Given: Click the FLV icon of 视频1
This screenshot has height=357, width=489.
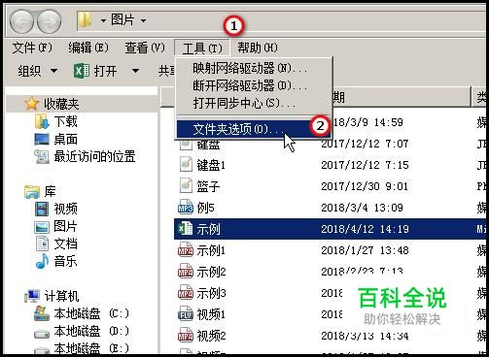Looking at the screenshot, I should click(x=186, y=314).
